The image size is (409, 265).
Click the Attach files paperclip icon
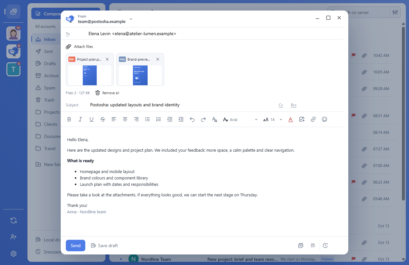click(68, 47)
